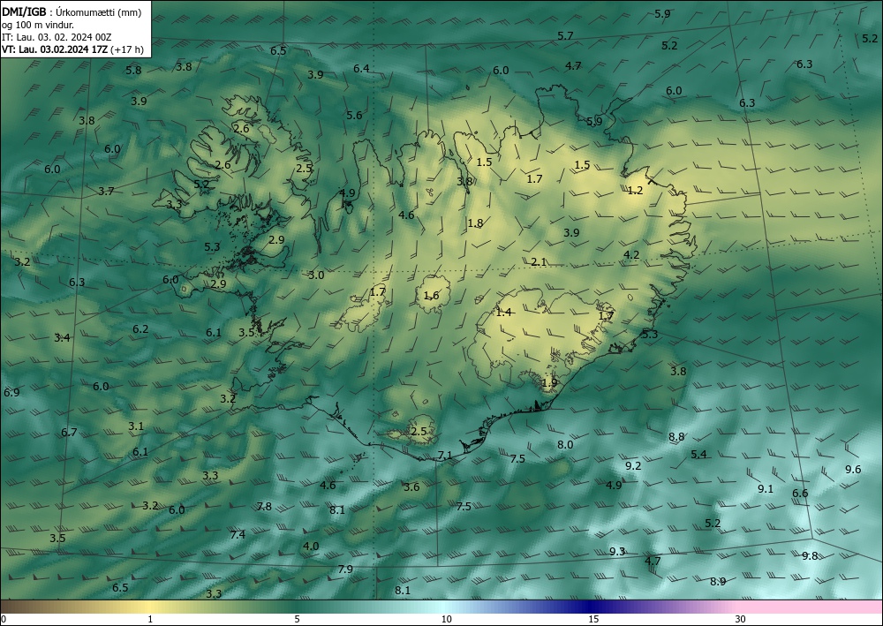This screenshot has width=883, height=626.
Task: Click the 2.1 value on the map
Action: tap(539, 261)
